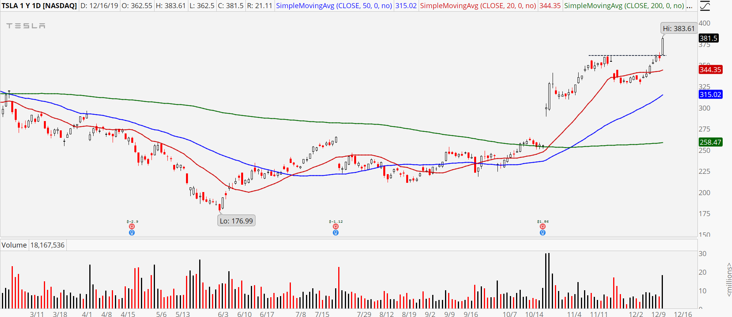Click the O: 362.55 open value
This screenshot has height=317, width=732.
tap(137, 6)
